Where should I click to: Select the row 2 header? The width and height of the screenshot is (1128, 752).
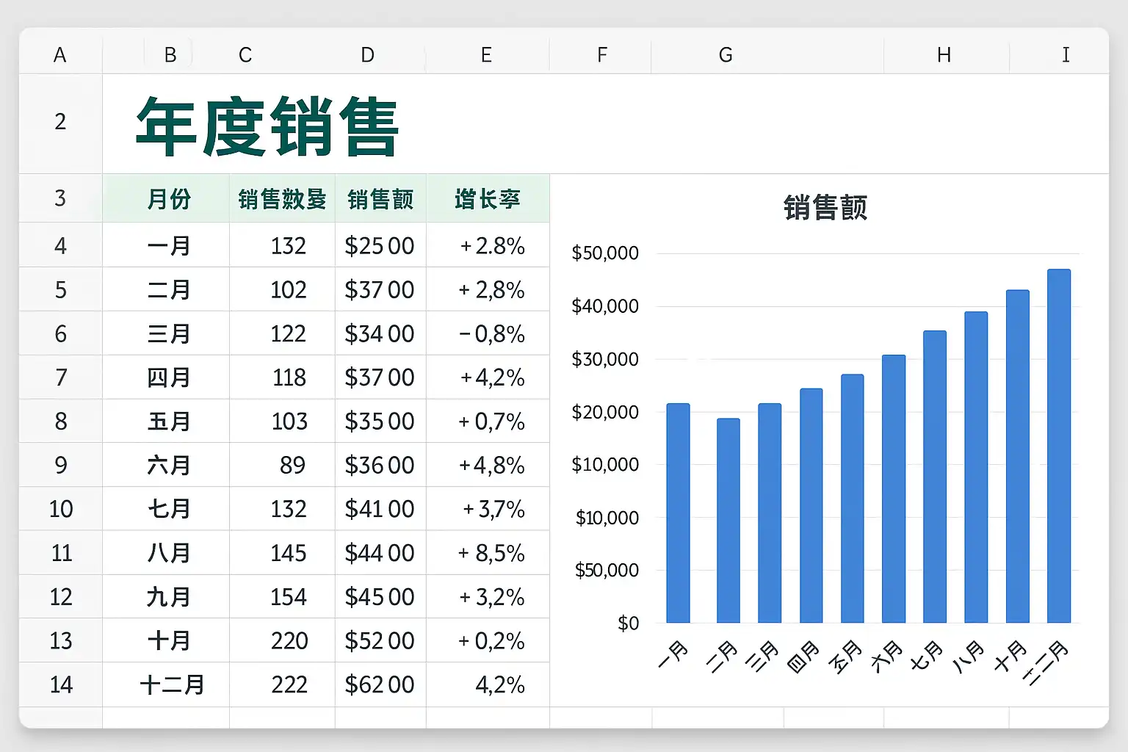[x=60, y=122]
